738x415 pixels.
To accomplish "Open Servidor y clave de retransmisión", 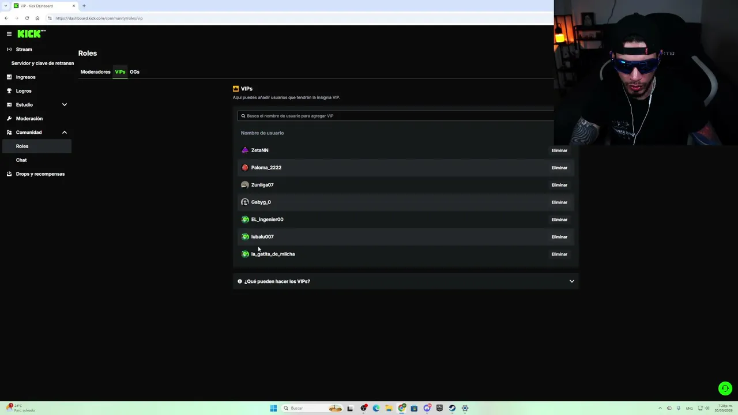I will pyautogui.click(x=42, y=63).
